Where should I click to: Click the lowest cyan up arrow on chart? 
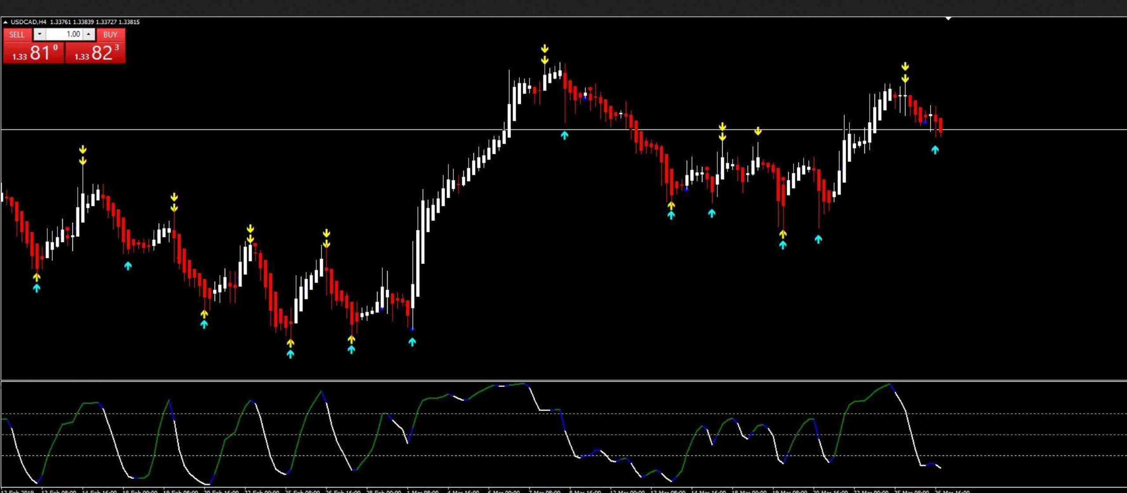290,353
